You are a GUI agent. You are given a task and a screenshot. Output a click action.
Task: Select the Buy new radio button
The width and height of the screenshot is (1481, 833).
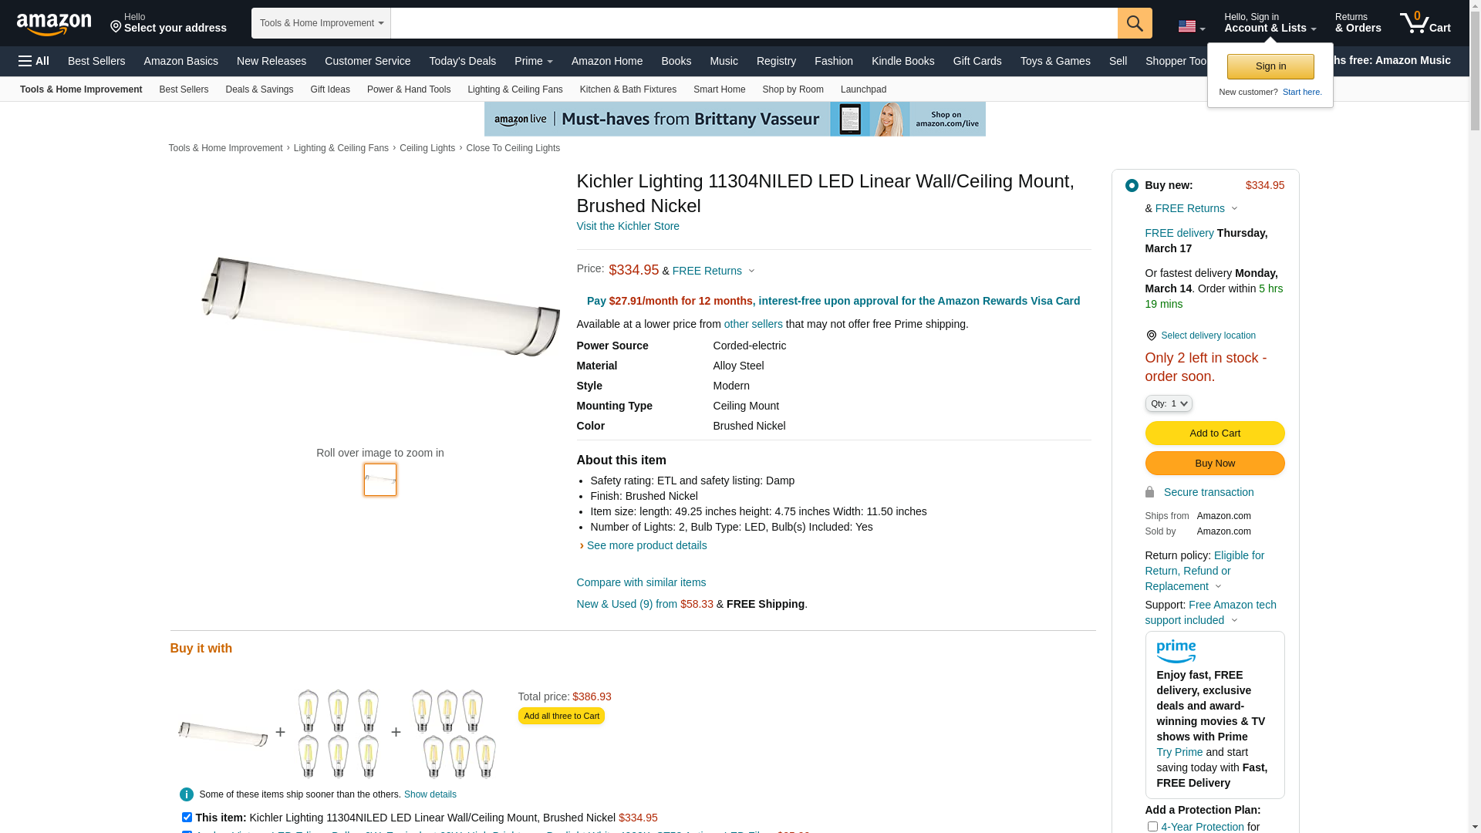[1132, 185]
